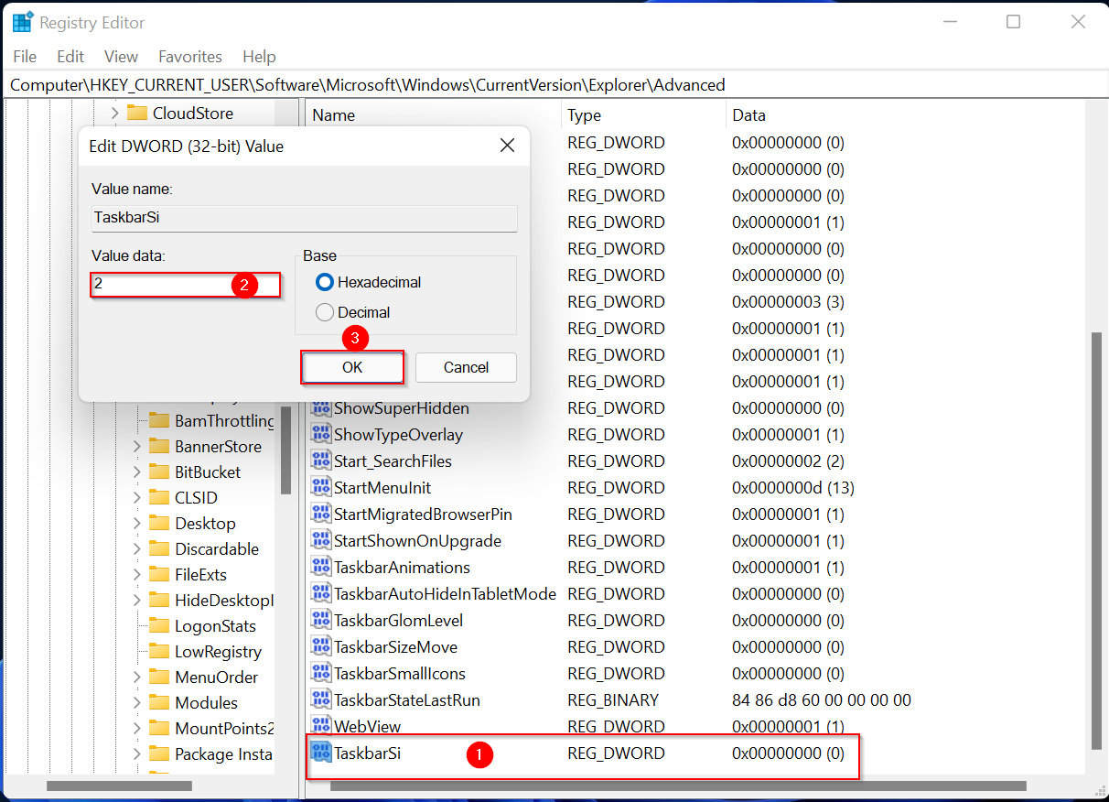The width and height of the screenshot is (1109, 802).
Task: Sort values by the Type column header
Action: pyautogui.click(x=643, y=115)
